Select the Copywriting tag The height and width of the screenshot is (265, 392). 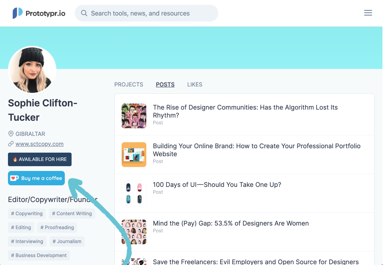coord(27,214)
